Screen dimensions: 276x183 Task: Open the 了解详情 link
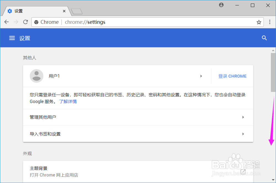(x=68, y=102)
